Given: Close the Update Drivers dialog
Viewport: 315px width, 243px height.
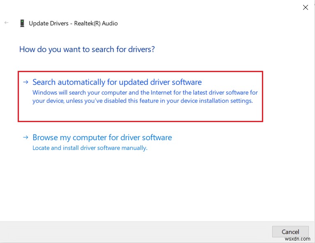Looking at the screenshot, I should coord(306,7).
